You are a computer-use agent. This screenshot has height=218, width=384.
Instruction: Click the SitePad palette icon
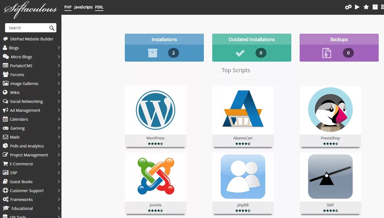[x=5, y=39]
